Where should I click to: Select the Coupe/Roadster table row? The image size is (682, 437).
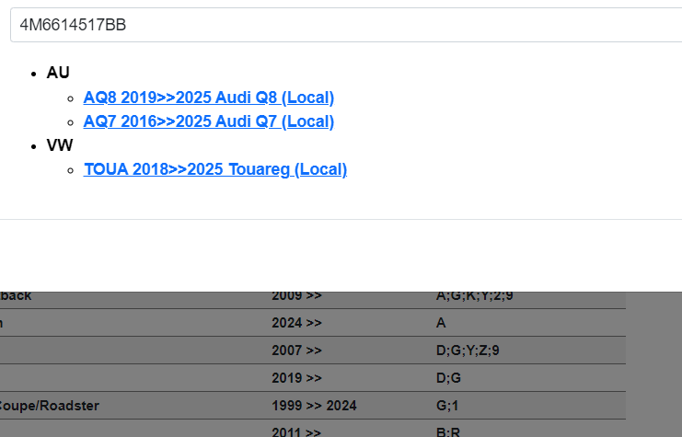click(50, 406)
